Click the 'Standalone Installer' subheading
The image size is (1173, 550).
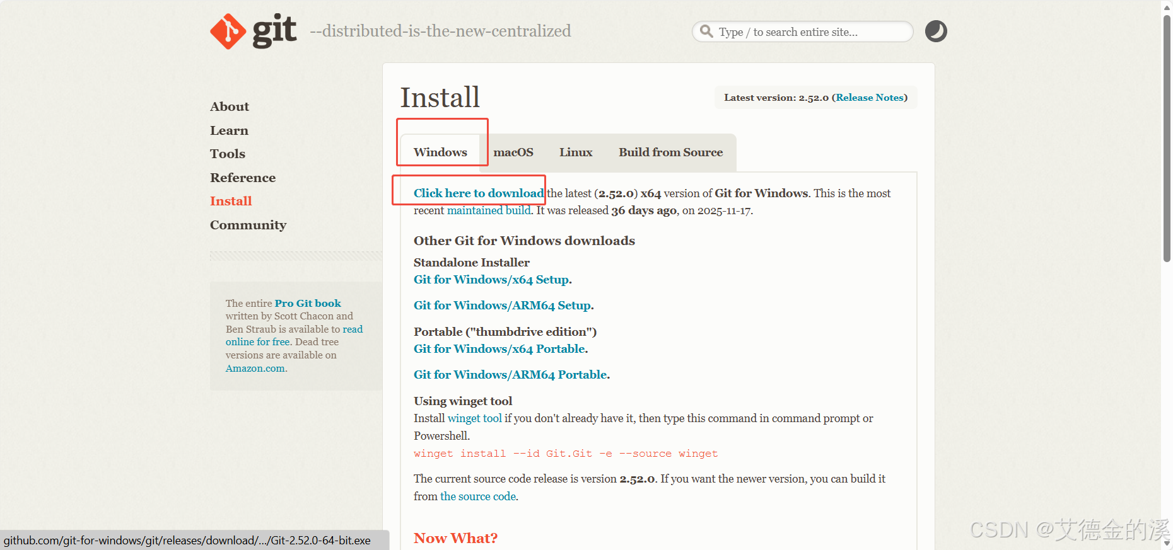(472, 263)
